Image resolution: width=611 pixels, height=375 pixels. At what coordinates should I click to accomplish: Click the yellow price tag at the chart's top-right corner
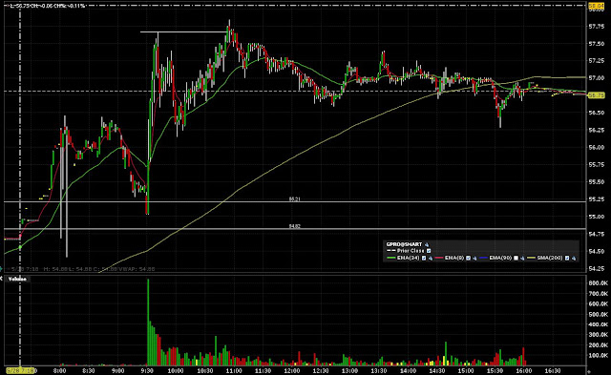pos(596,6)
